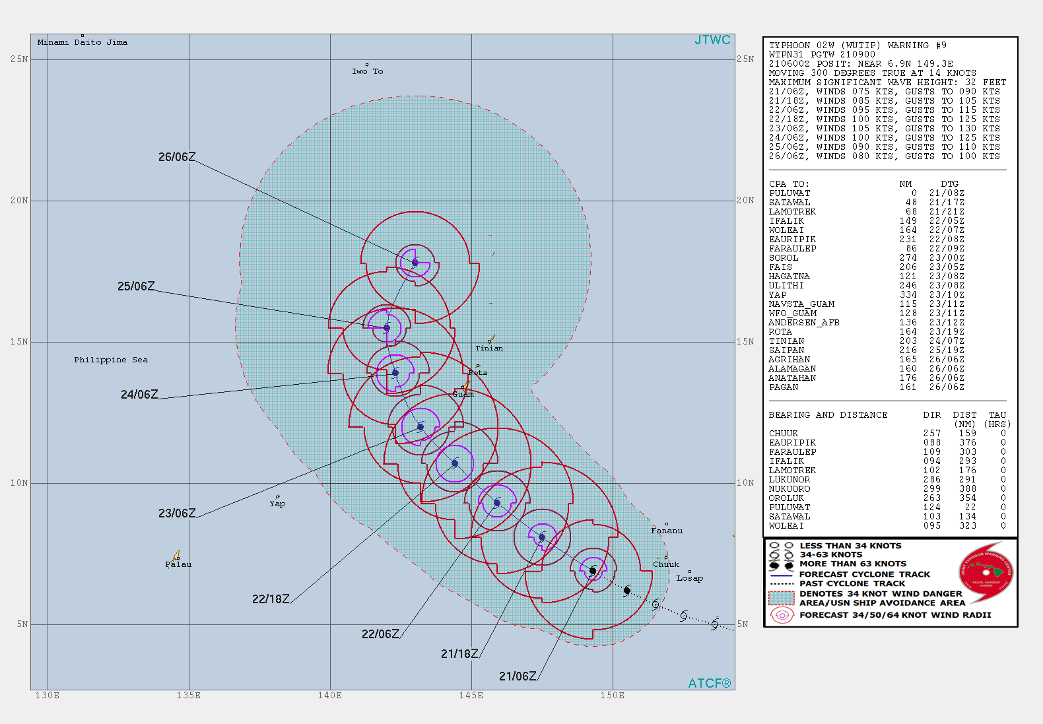Click the ANDERSEN_AFB row in CPA table
Image resolution: width=1043 pixels, height=724 pixels.
[x=867, y=323]
